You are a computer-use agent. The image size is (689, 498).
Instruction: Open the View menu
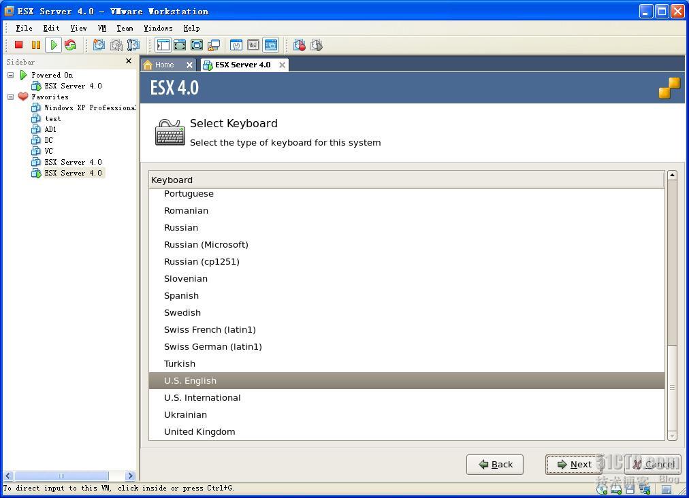[x=79, y=28]
